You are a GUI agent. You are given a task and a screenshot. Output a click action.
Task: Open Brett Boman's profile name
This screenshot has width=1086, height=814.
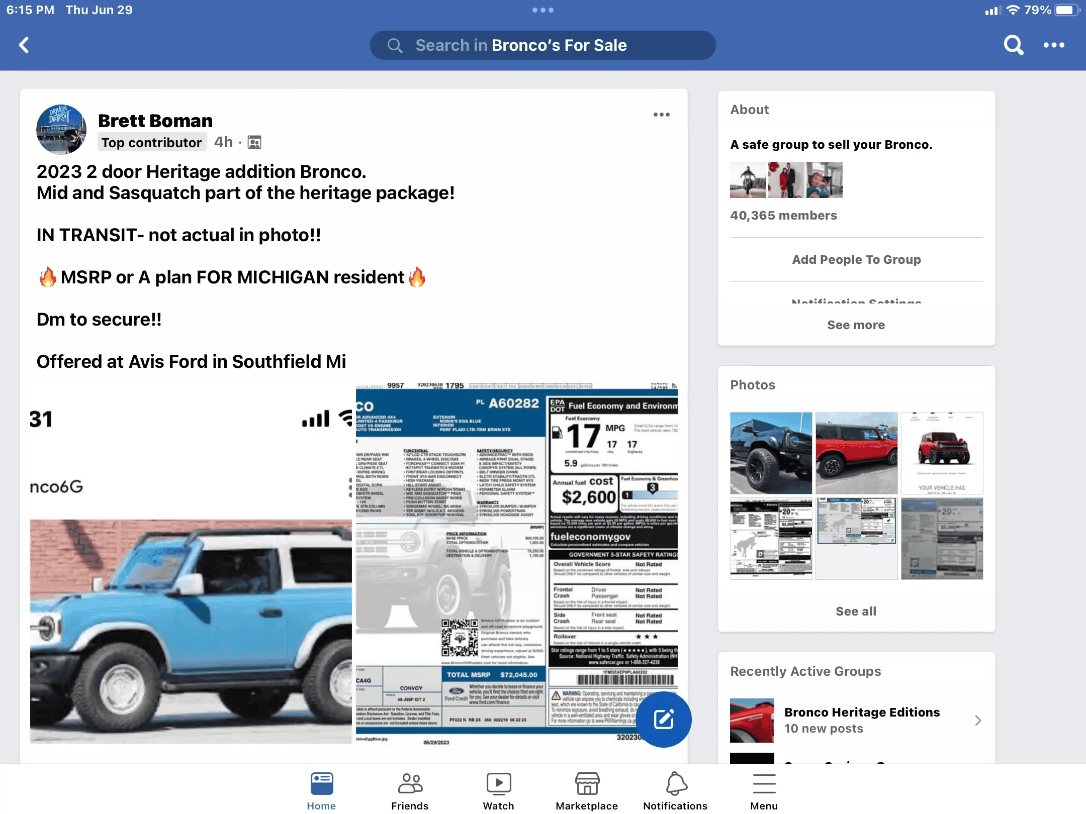coord(155,121)
